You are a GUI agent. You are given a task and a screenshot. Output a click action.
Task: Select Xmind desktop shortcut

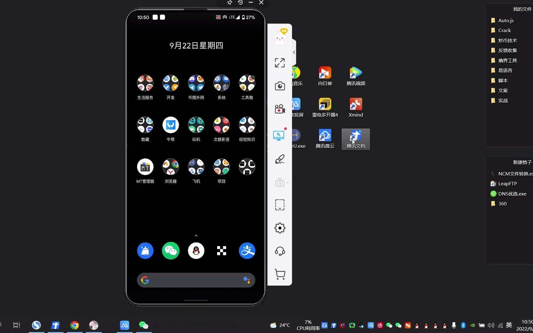coord(356,108)
